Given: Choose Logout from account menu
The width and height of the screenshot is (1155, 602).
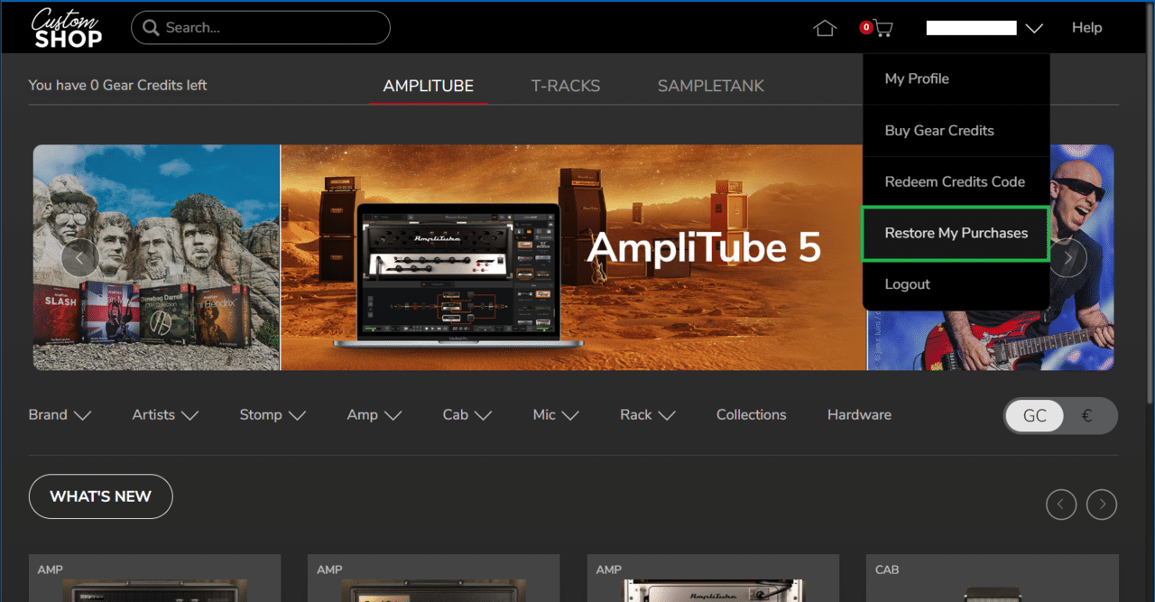Looking at the screenshot, I should (956, 284).
